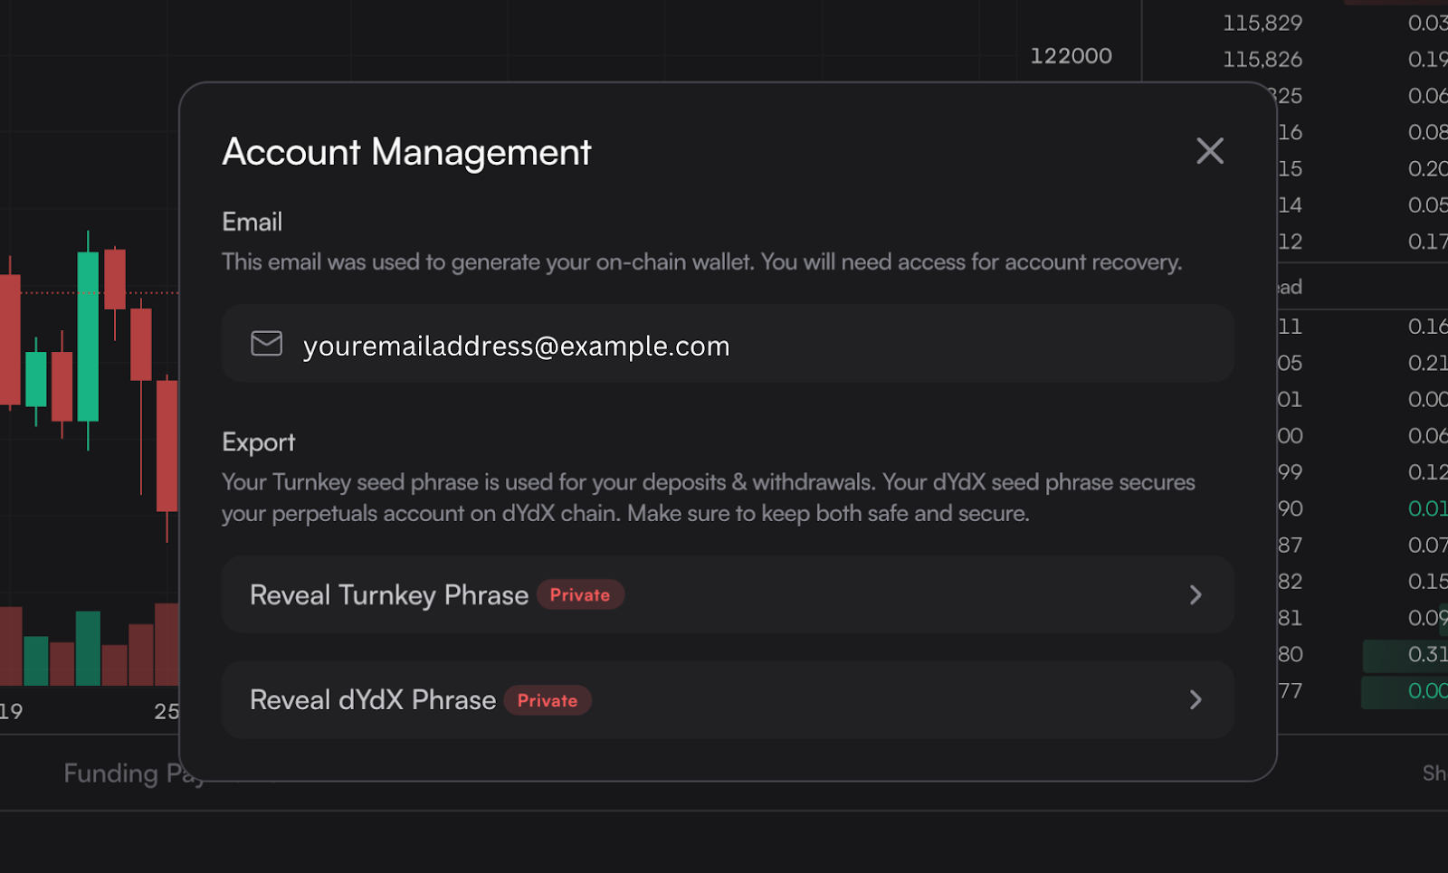Expand chevron on Reveal dYdX Phrase

click(1196, 700)
